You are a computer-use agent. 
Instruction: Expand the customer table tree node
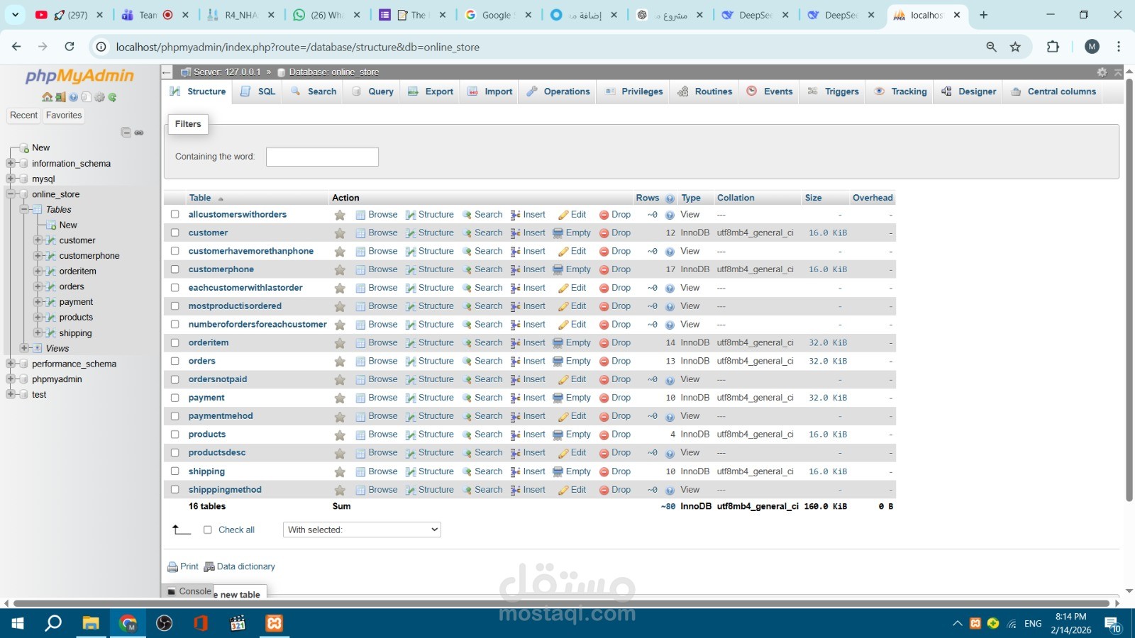coord(38,241)
